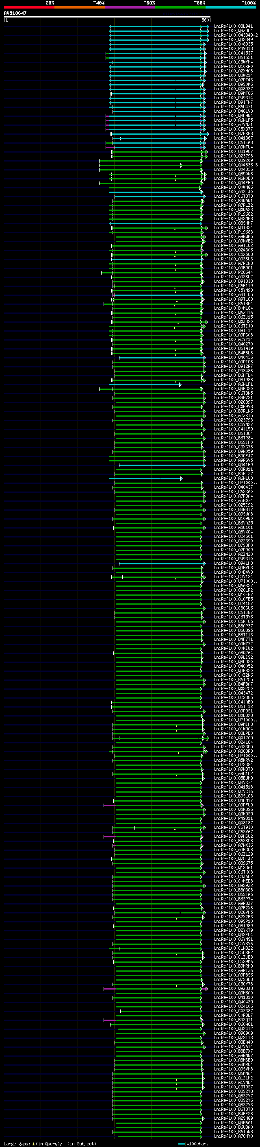Select the UniRef100_B9P731 hit label
This screenshot has height=1147, width=260.
[x=233, y=398]
